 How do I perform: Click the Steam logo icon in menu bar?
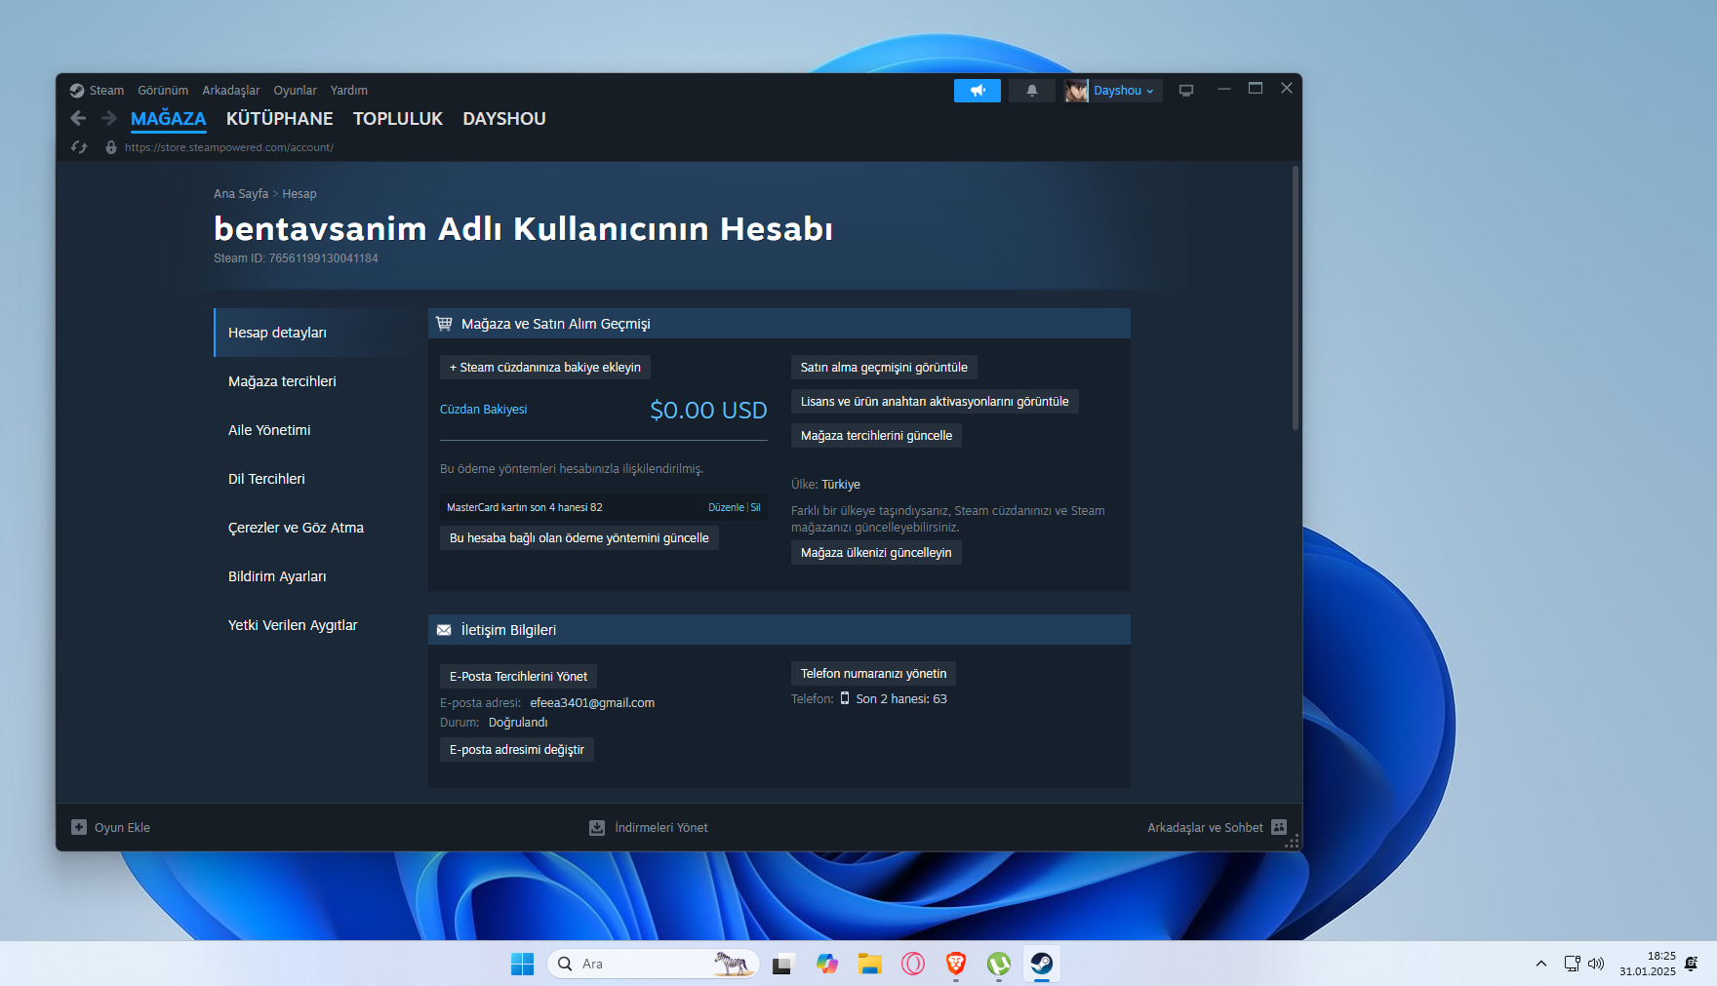coord(77,91)
